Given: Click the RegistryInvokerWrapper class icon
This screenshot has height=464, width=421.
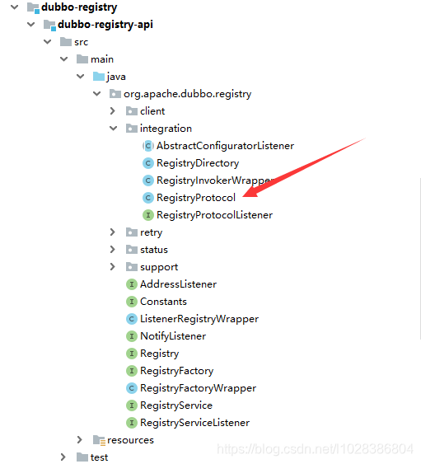Looking at the screenshot, I should coord(148,180).
